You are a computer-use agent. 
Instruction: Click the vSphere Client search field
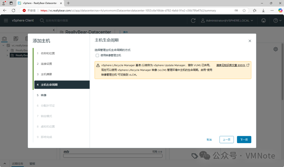click(57, 21)
